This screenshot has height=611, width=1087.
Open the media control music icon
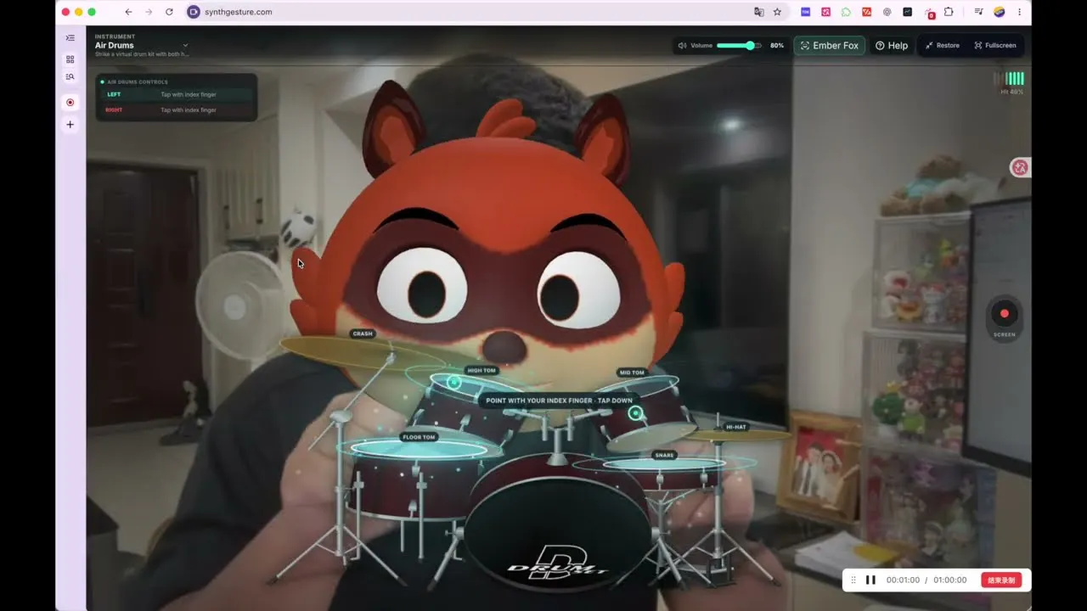[x=979, y=12]
